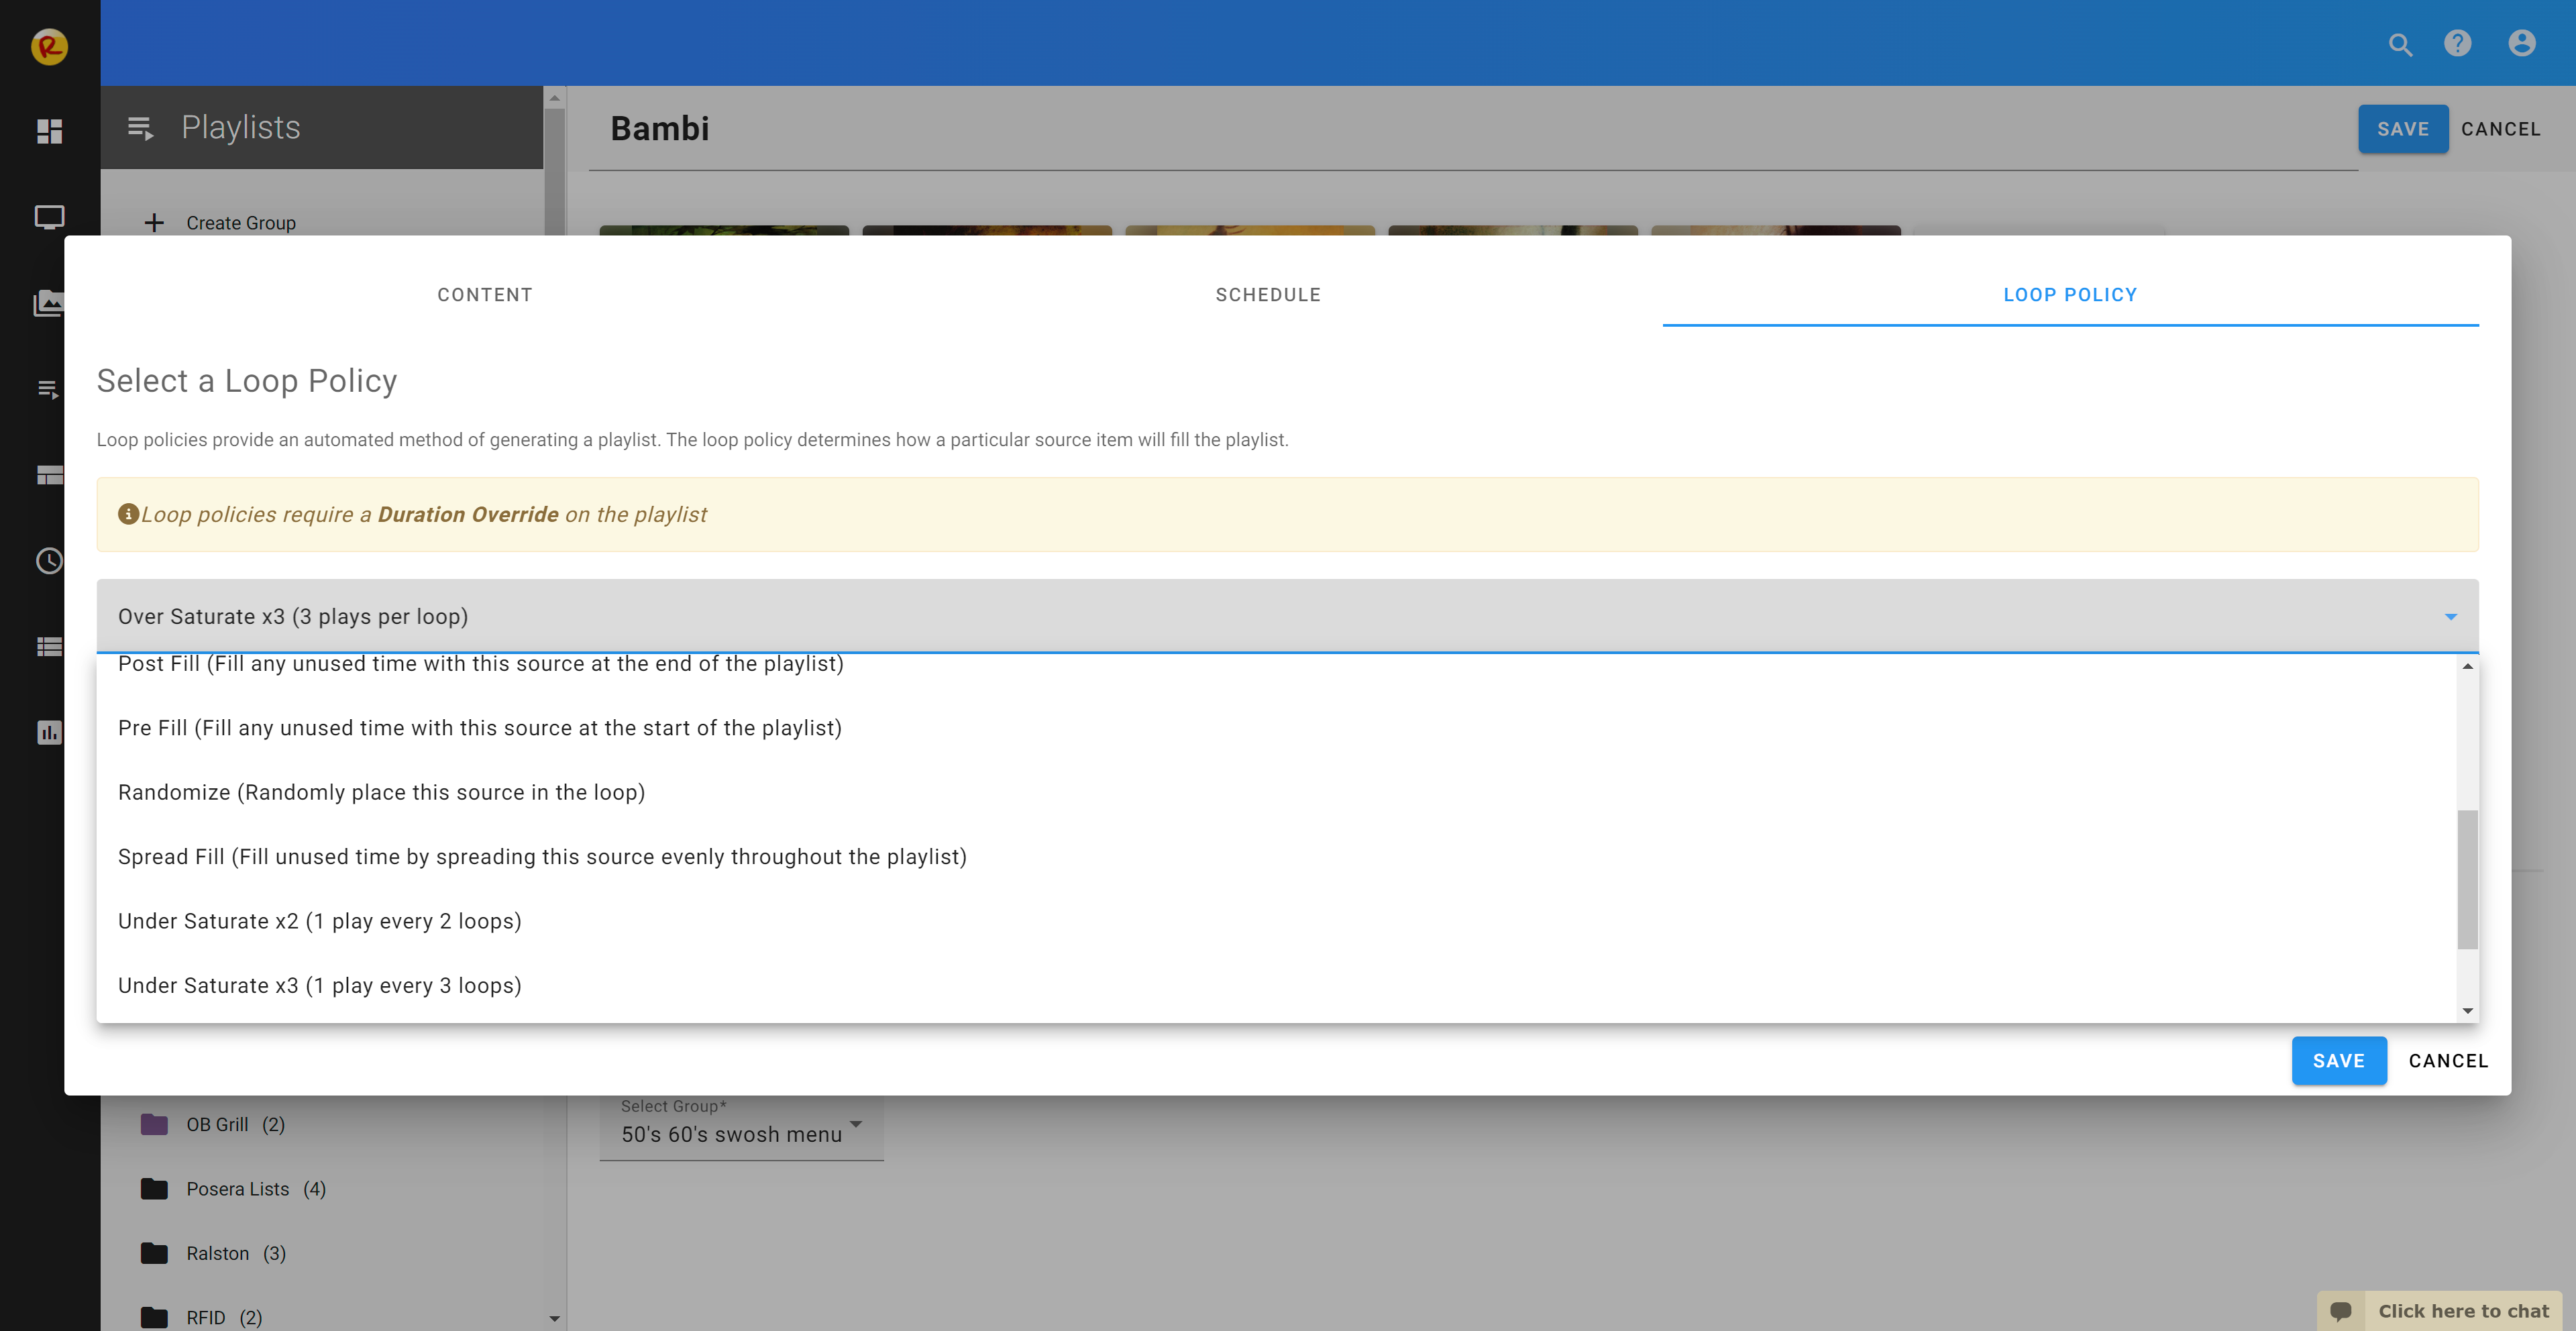Collapse the Over Saturate x3 loop policy dropdown
2576x1331 pixels.
[x=2450, y=617]
